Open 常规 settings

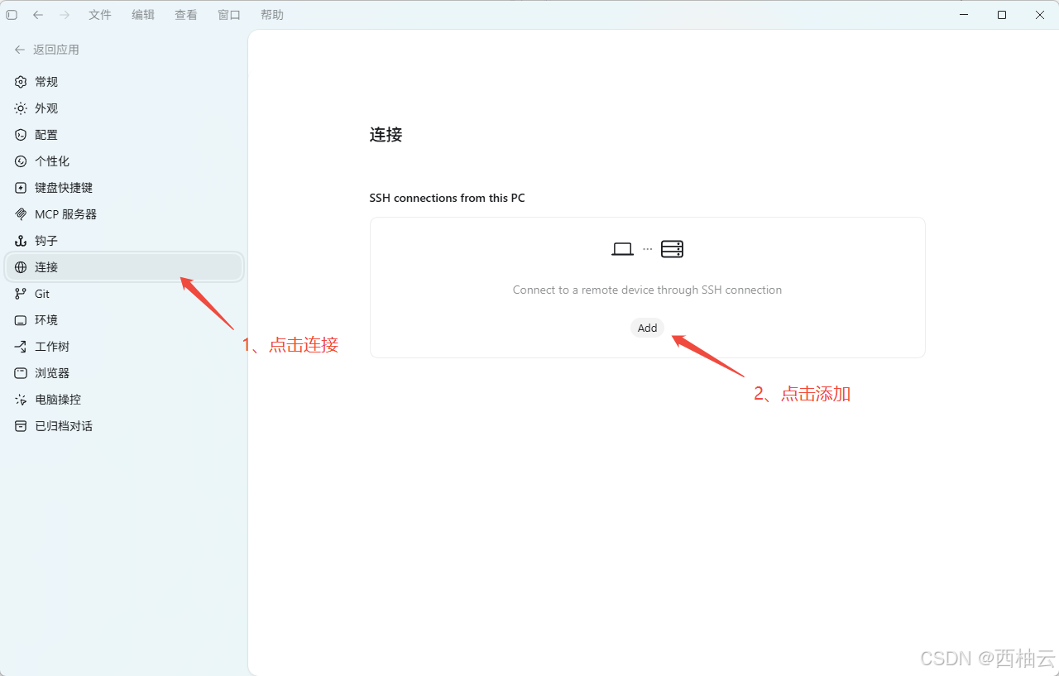click(124, 82)
